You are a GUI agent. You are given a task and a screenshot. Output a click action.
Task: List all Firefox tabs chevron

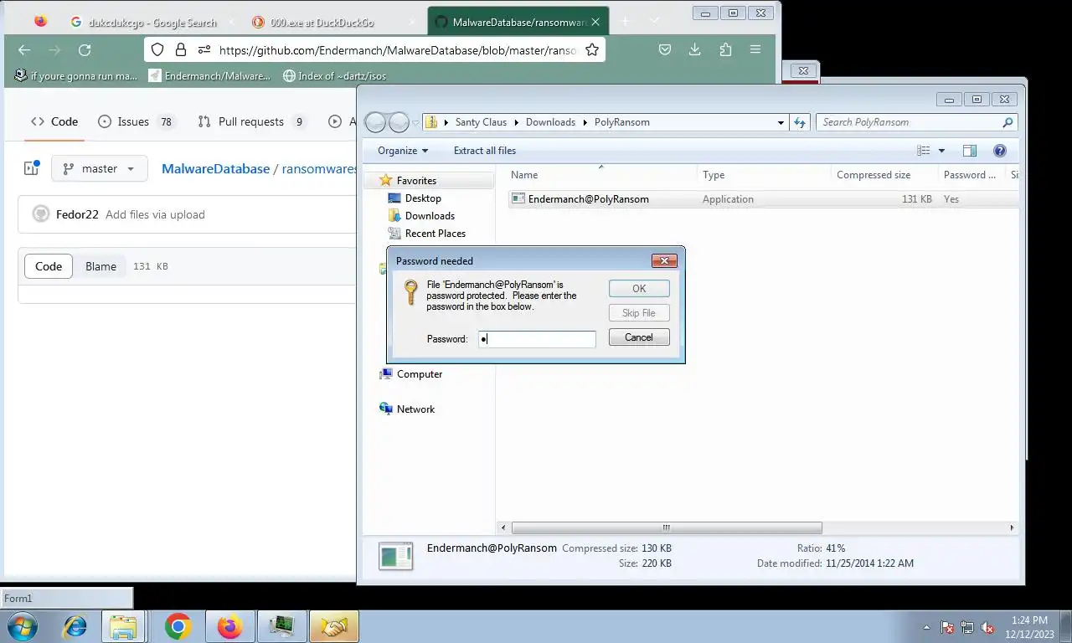[x=654, y=21]
